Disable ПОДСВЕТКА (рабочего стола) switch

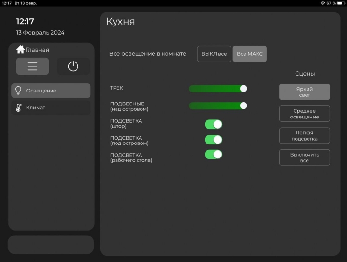(x=213, y=155)
